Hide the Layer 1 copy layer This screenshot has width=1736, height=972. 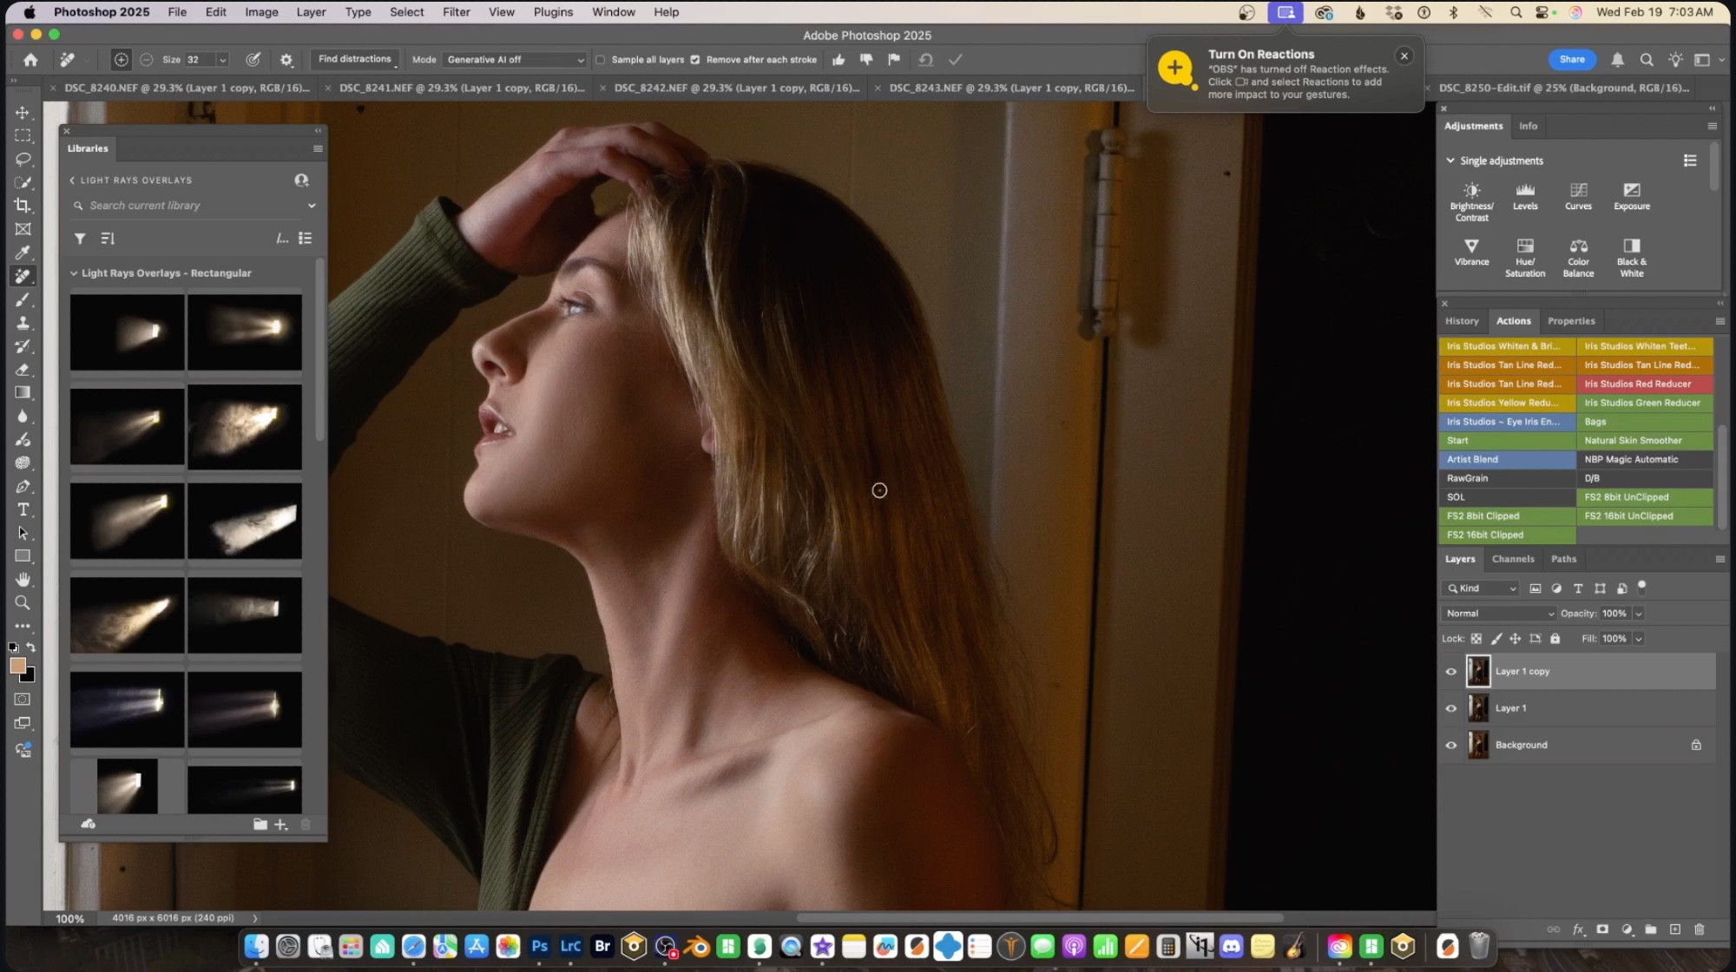click(1450, 672)
